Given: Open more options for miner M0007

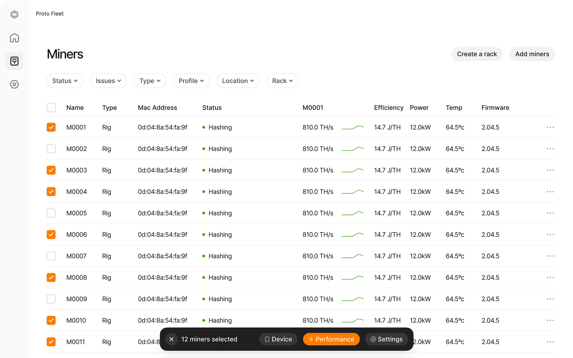Looking at the screenshot, I should 550,256.
